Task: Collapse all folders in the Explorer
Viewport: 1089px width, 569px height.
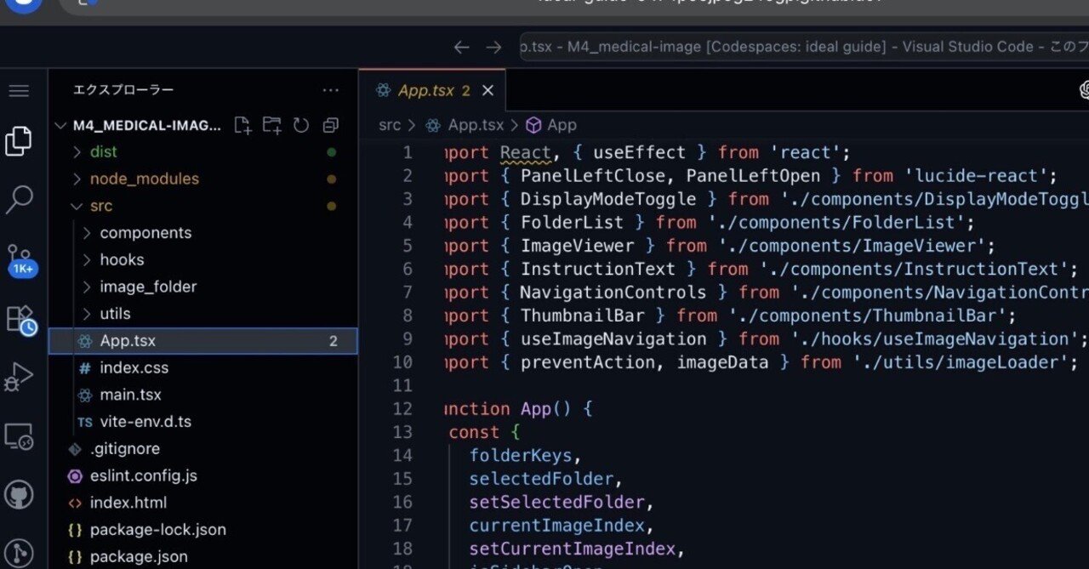Action: (330, 125)
